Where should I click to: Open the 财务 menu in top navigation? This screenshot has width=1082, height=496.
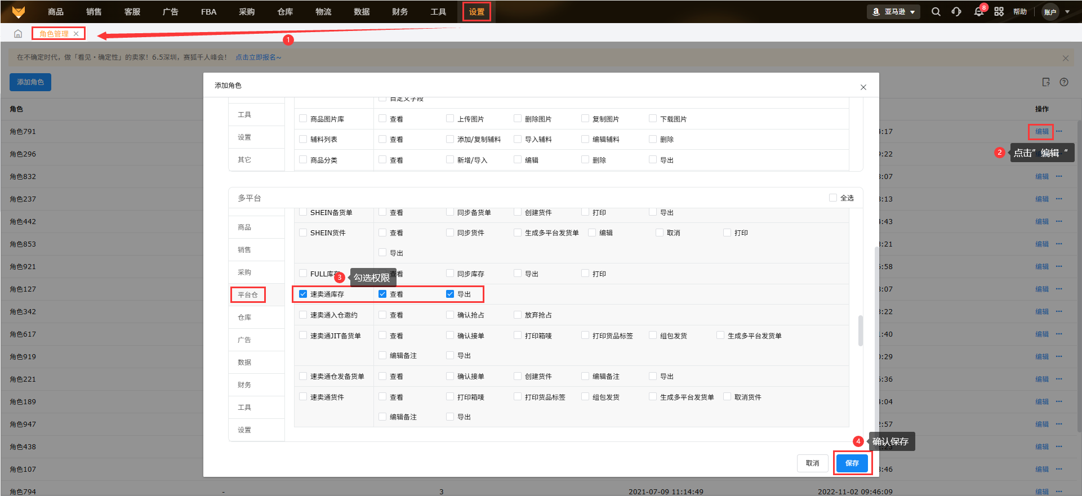[400, 12]
